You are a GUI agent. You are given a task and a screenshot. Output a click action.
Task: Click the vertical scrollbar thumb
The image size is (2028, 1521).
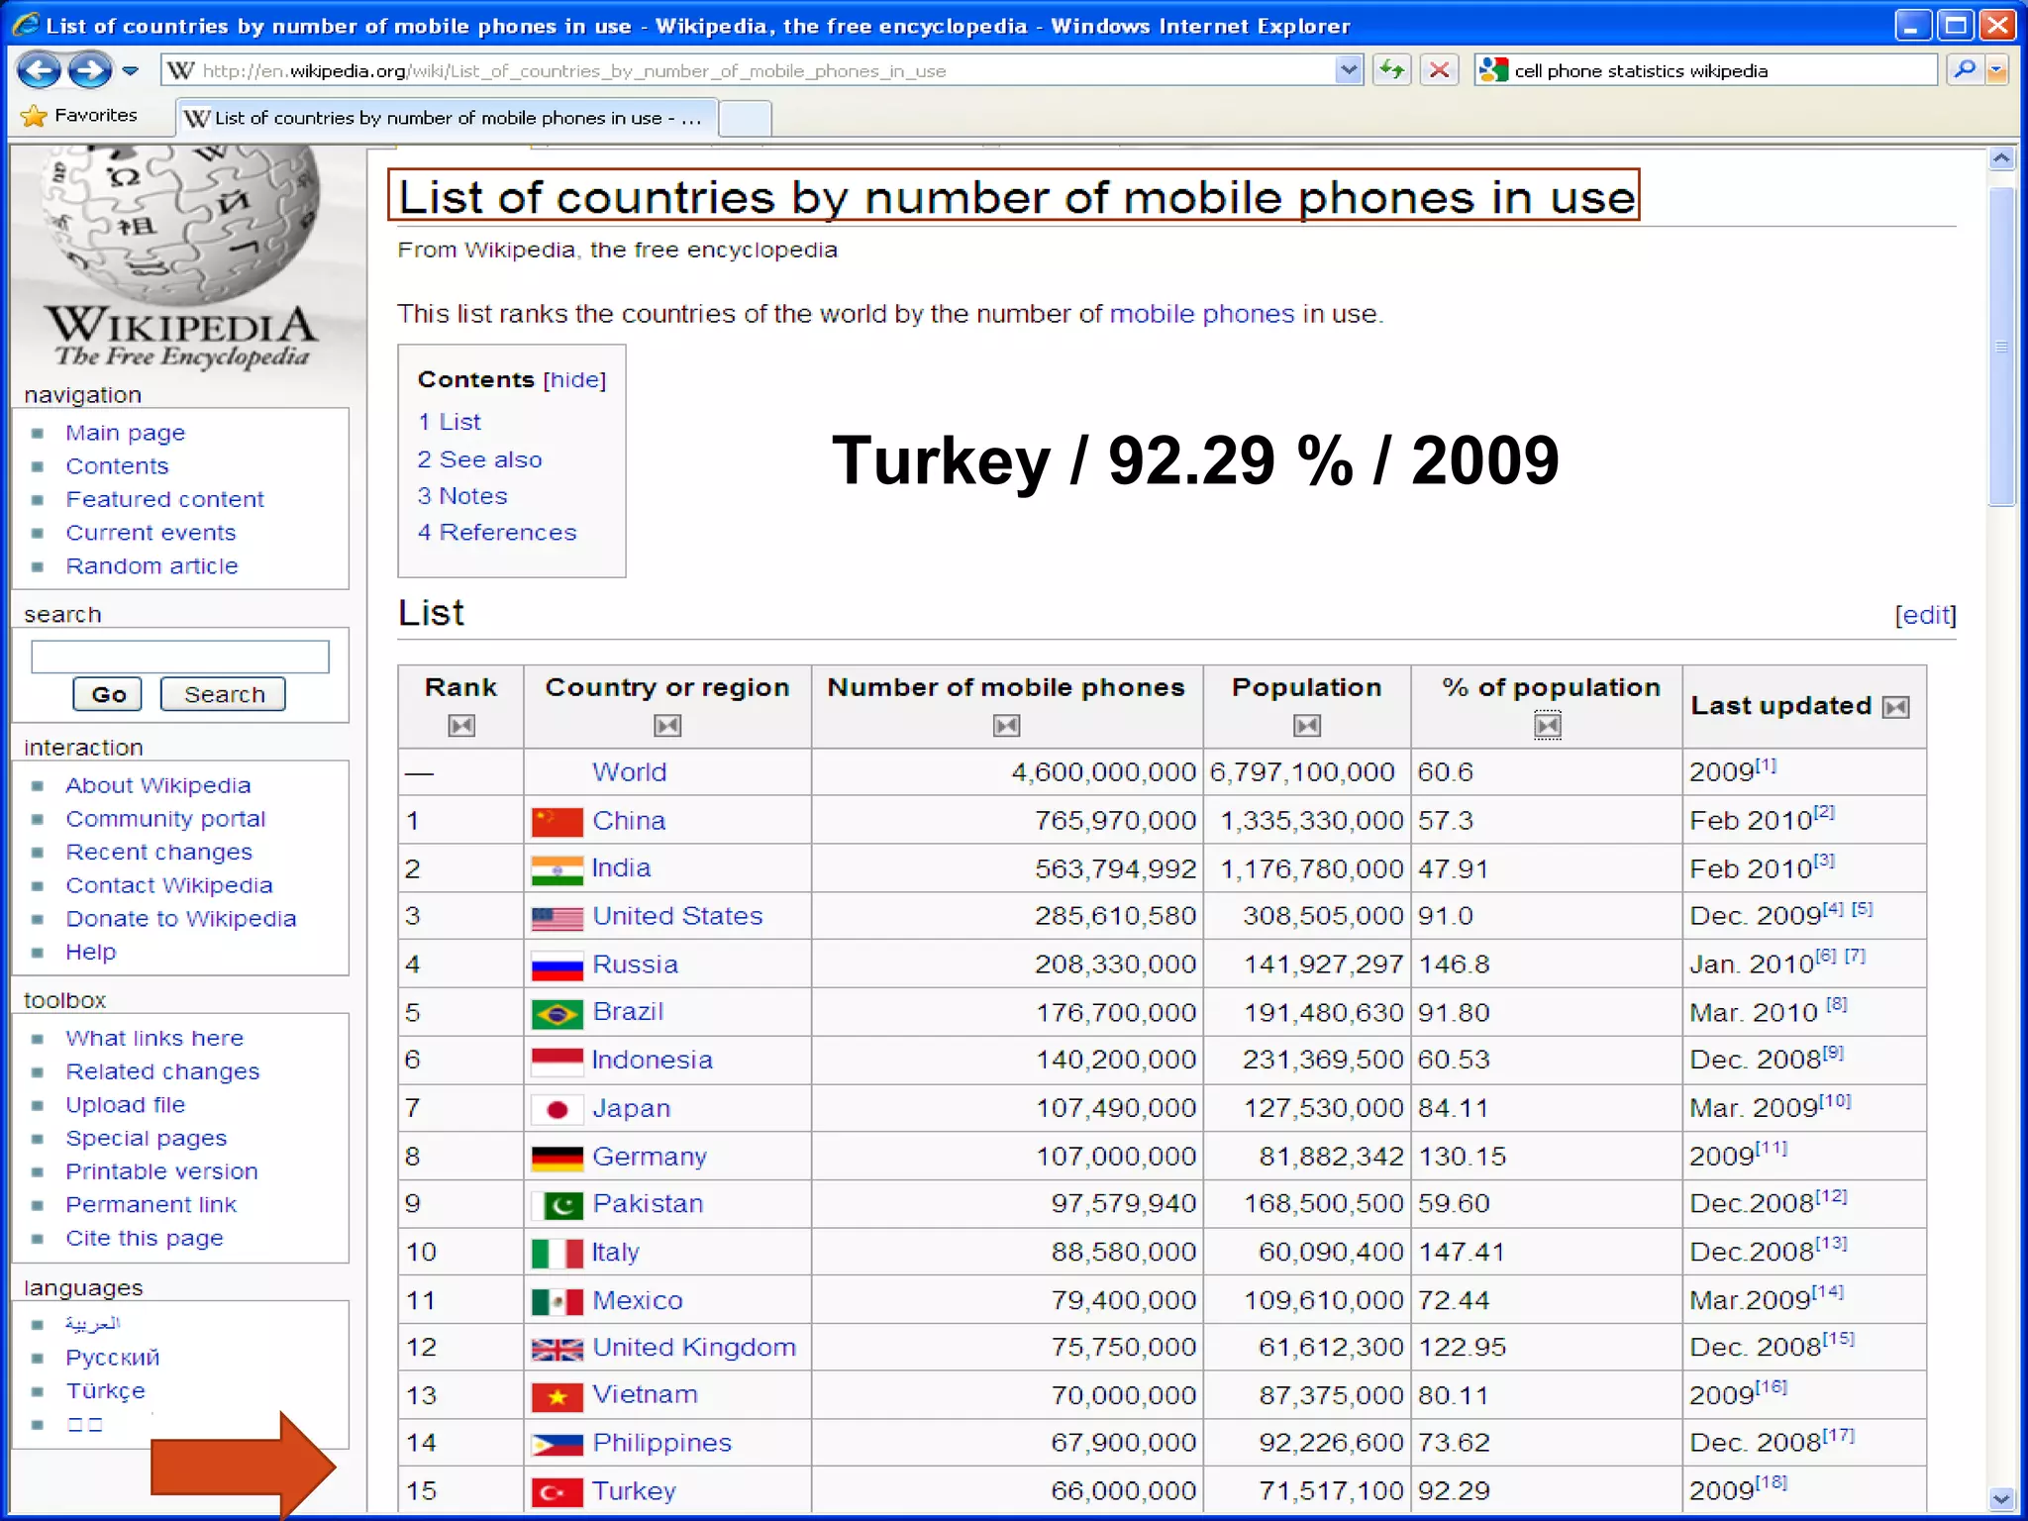coord(2001,347)
